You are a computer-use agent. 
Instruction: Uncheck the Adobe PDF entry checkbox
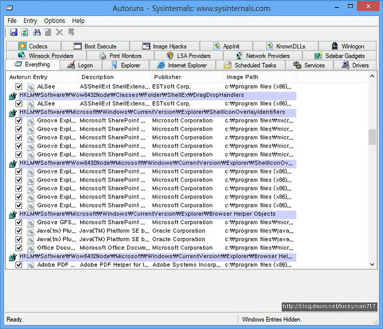(x=19, y=265)
